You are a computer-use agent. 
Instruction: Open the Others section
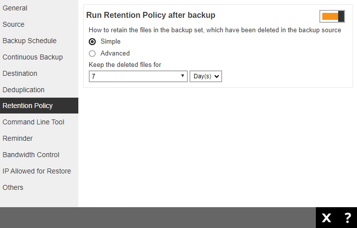13,187
